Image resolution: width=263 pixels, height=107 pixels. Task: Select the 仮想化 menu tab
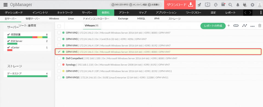(106, 13)
